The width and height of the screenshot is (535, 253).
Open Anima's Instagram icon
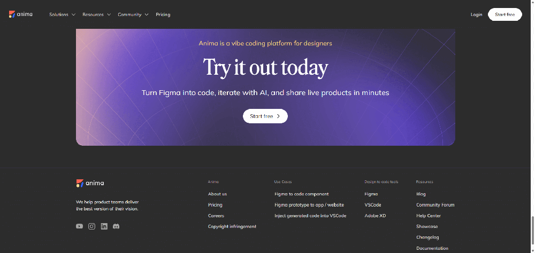click(92, 226)
